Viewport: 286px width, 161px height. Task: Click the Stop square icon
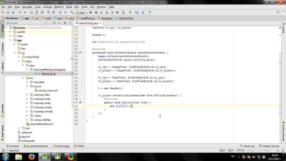(x=117, y=13)
